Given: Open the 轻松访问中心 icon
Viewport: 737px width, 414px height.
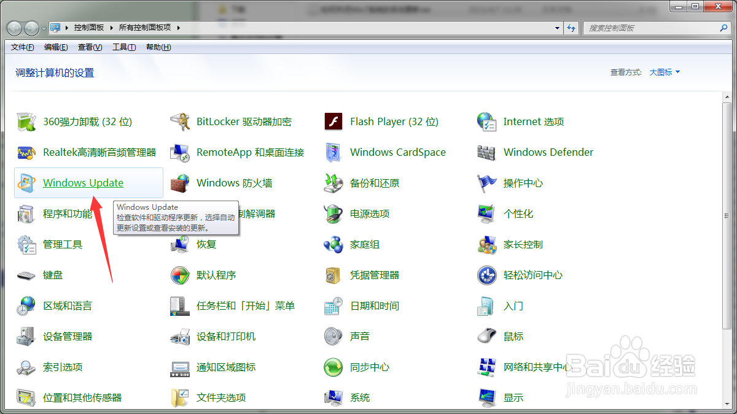Looking at the screenshot, I should [x=487, y=275].
